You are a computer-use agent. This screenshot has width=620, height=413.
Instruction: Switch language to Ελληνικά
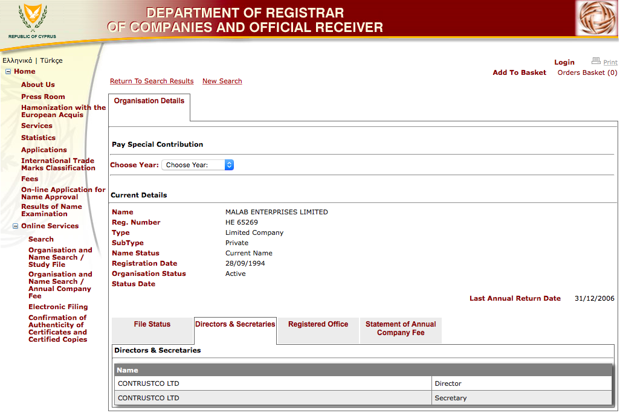(x=18, y=60)
